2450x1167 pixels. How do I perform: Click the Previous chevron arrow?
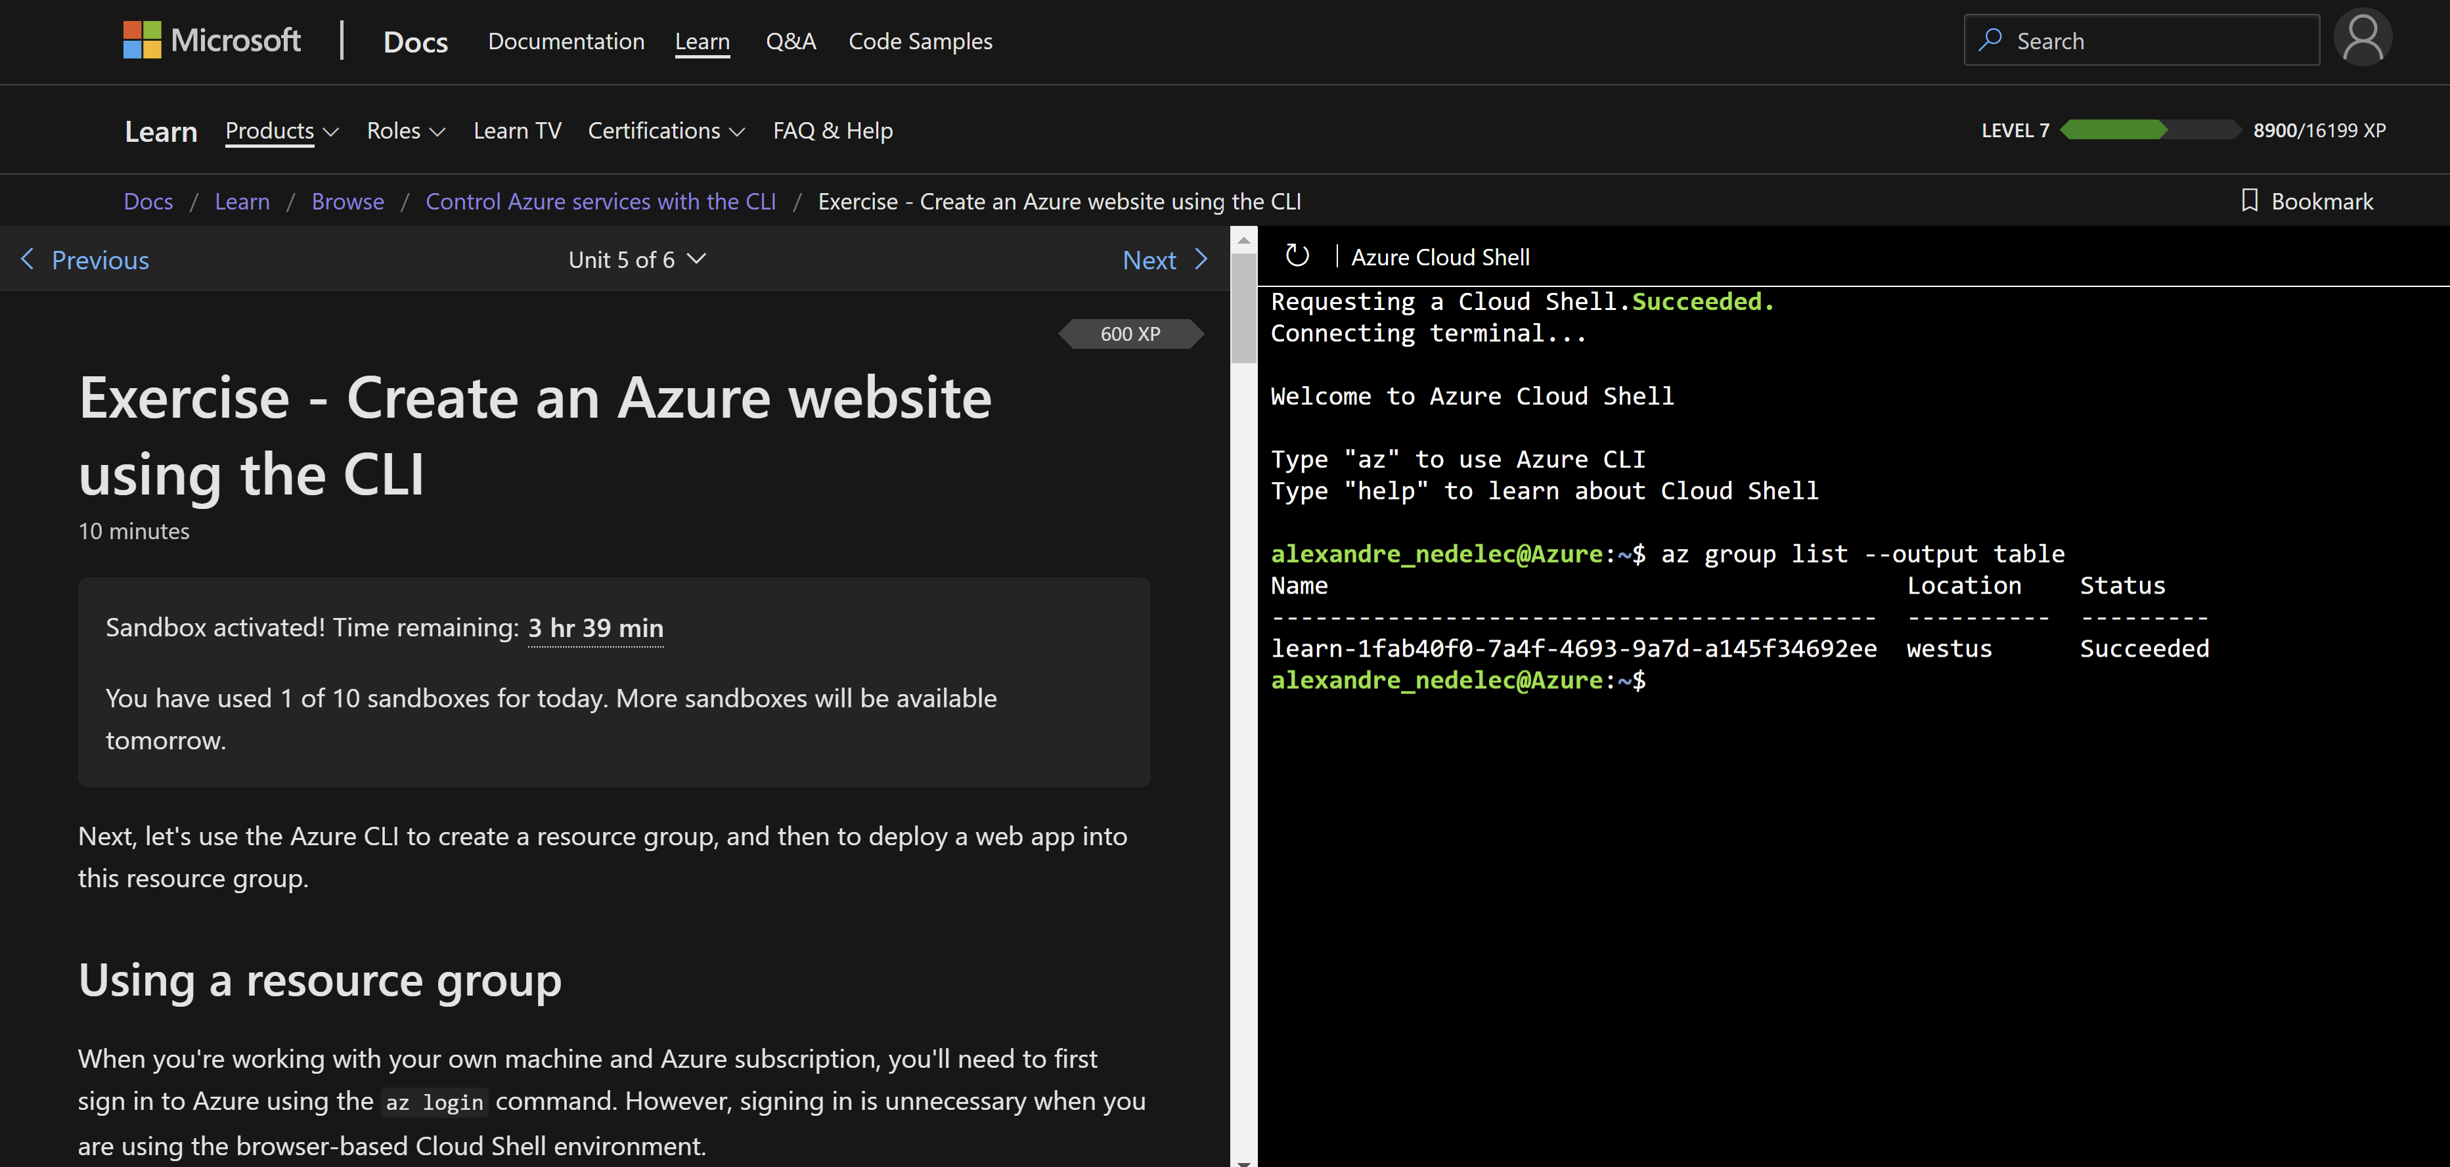28,259
